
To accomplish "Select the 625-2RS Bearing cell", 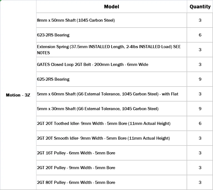I will click(x=112, y=79).
